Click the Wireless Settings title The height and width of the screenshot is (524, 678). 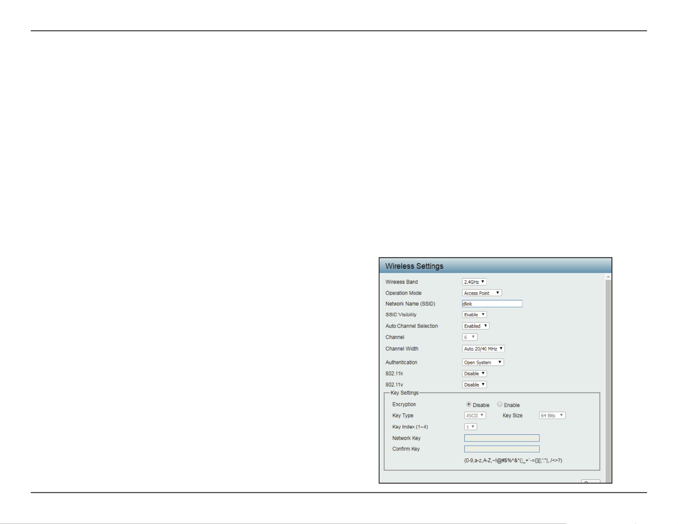coord(414,266)
